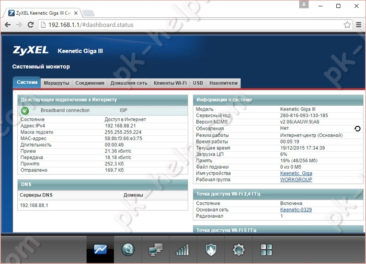Open the System monitor chart icon
This screenshot has width=366, height=264.
click(x=100, y=249)
